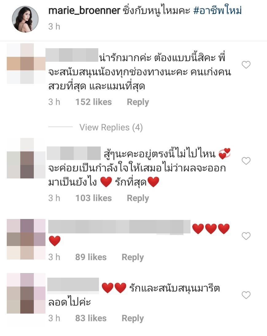The image size is (267, 336).
Task: Tap heart icon on 83 likes comment
Action: pyautogui.click(x=246, y=295)
